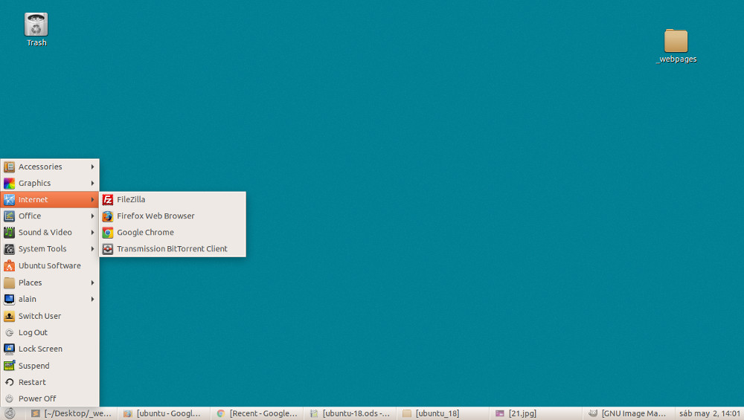Click the Ubuntu Software bag icon

pos(9,266)
